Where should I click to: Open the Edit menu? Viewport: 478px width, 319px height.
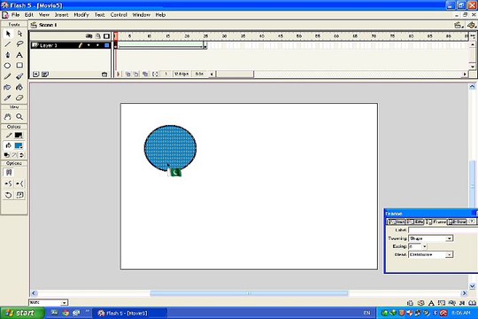(29, 15)
